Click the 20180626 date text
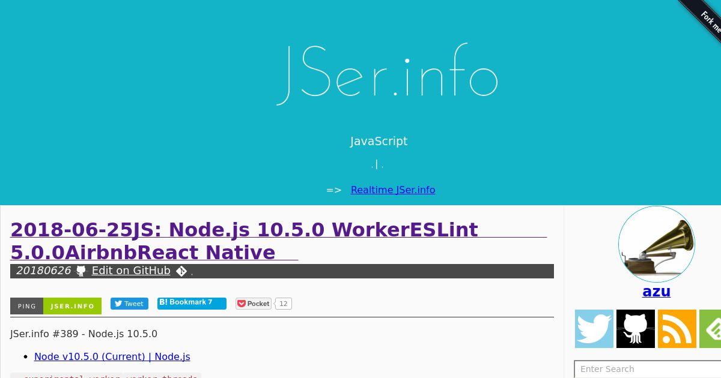This screenshot has height=378, width=721. point(43,271)
